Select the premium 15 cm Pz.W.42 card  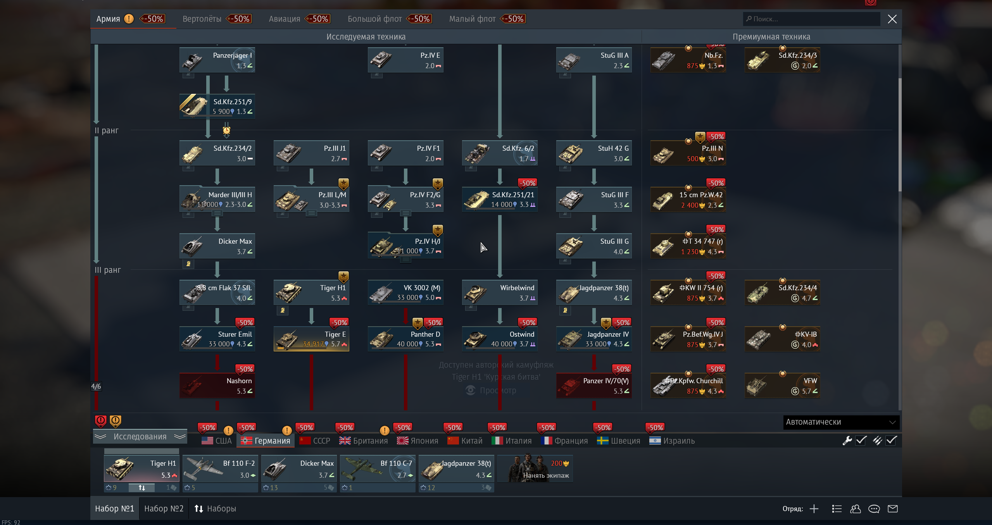[688, 199]
